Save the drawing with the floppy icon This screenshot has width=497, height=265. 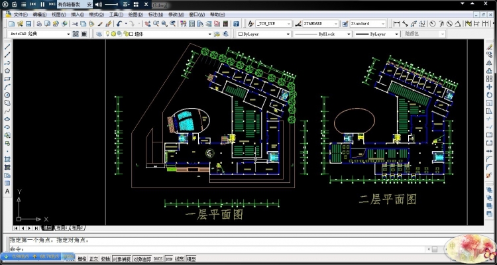28,24
